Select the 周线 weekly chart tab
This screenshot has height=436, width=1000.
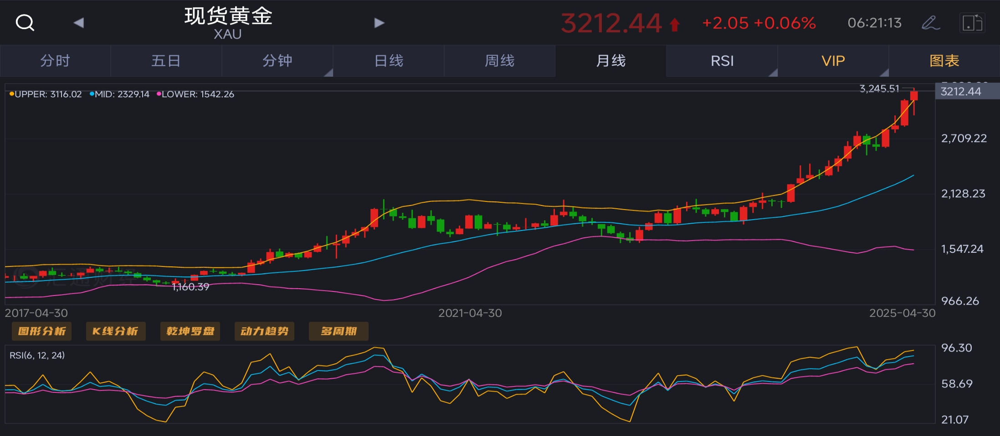coord(499,61)
